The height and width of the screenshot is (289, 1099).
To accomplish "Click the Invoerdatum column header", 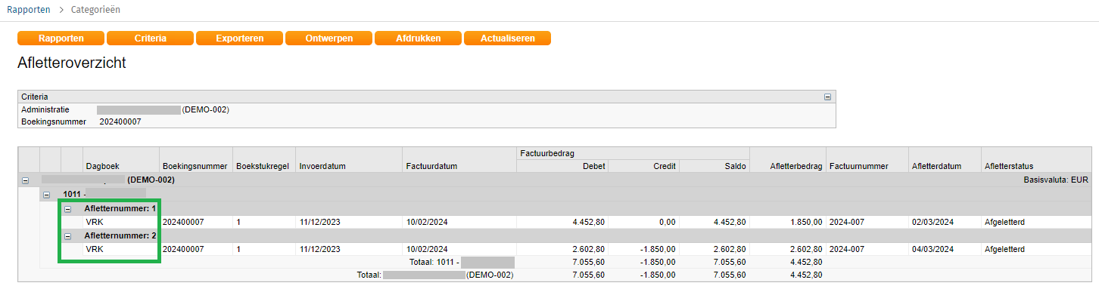I will [x=322, y=166].
